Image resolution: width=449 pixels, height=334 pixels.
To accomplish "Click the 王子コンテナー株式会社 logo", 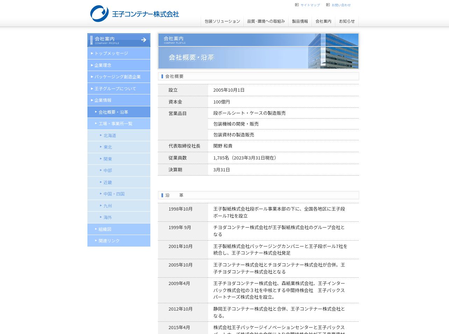I will (x=135, y=14).
